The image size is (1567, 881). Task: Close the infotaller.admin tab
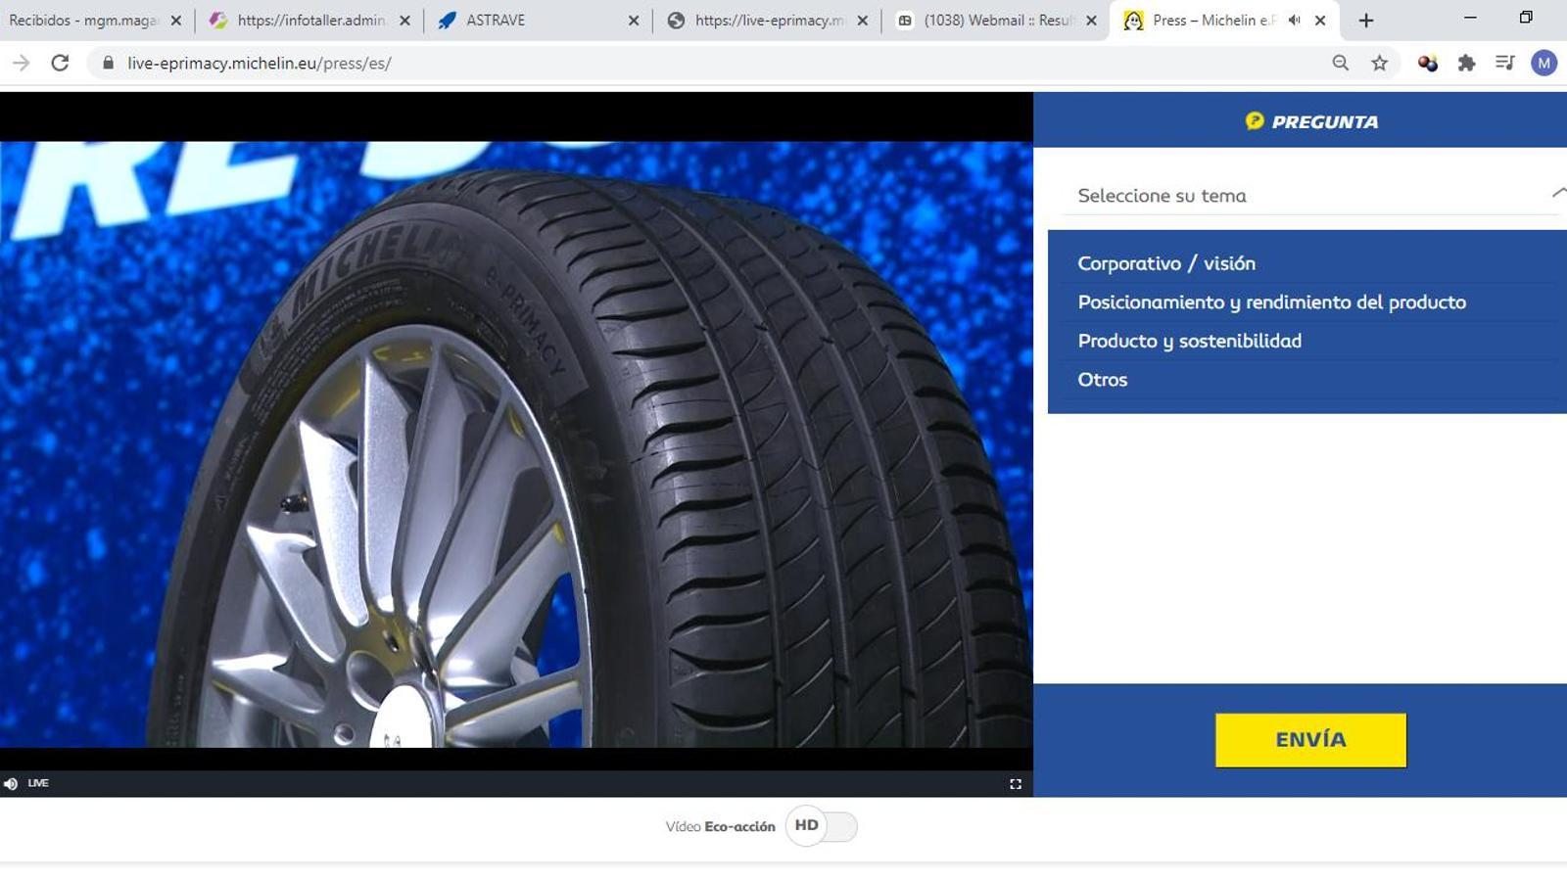click(404, 21)
